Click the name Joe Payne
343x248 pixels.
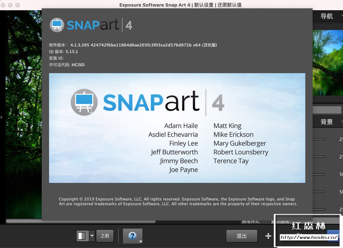click(x=183, y=170)
